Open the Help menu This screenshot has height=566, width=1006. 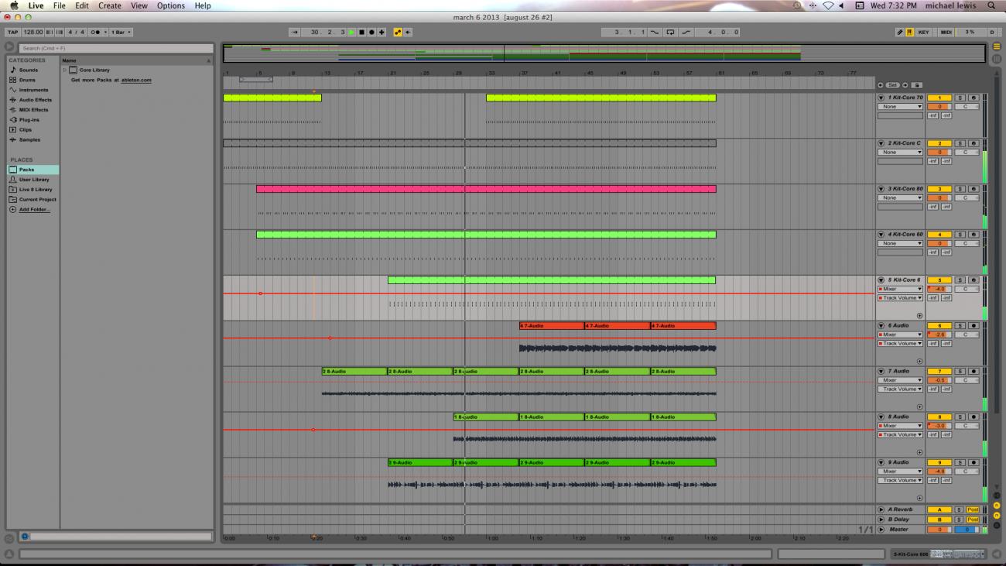pos(202,5)
